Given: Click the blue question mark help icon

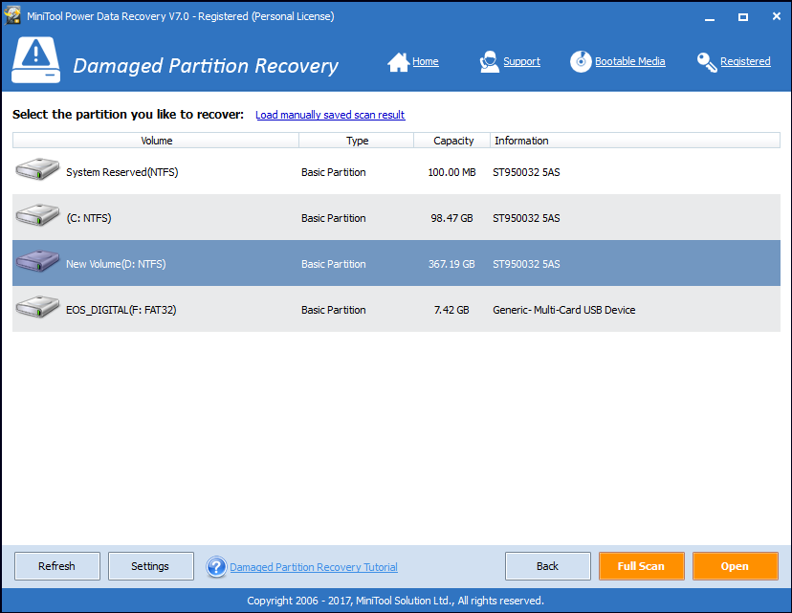Looking at the screenshot, I should (x=216, y=566).
